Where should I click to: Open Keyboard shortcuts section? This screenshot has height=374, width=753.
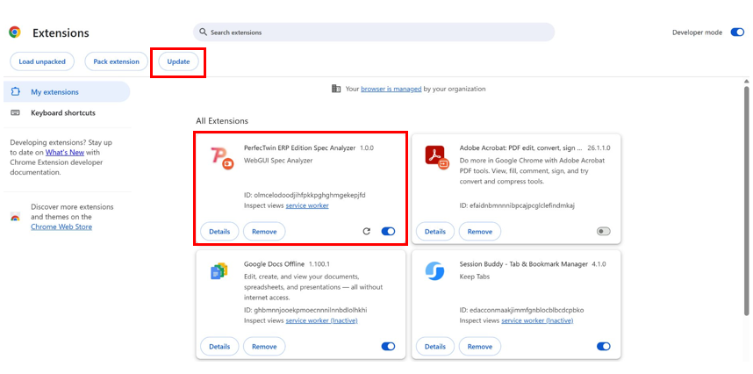click(x=63, y=113)
